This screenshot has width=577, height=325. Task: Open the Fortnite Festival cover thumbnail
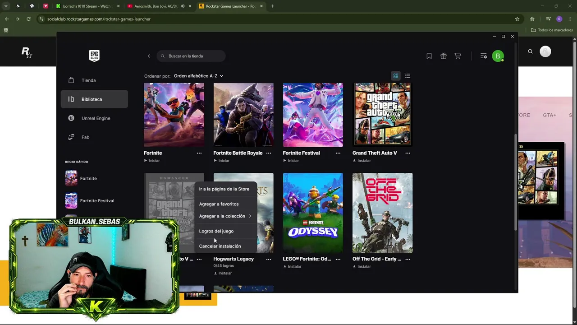[313, 115]
